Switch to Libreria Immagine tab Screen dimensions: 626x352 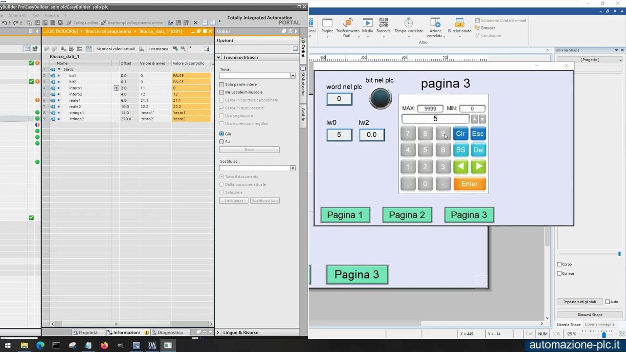pos(599,325)
